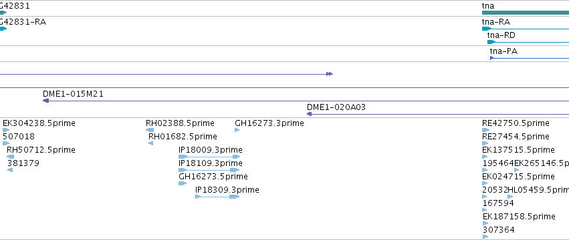Viewport: 569px width, 240px height.
Task: Select the tna-RD transcript label
Action: pyautogui.click(x=501, y=35)
